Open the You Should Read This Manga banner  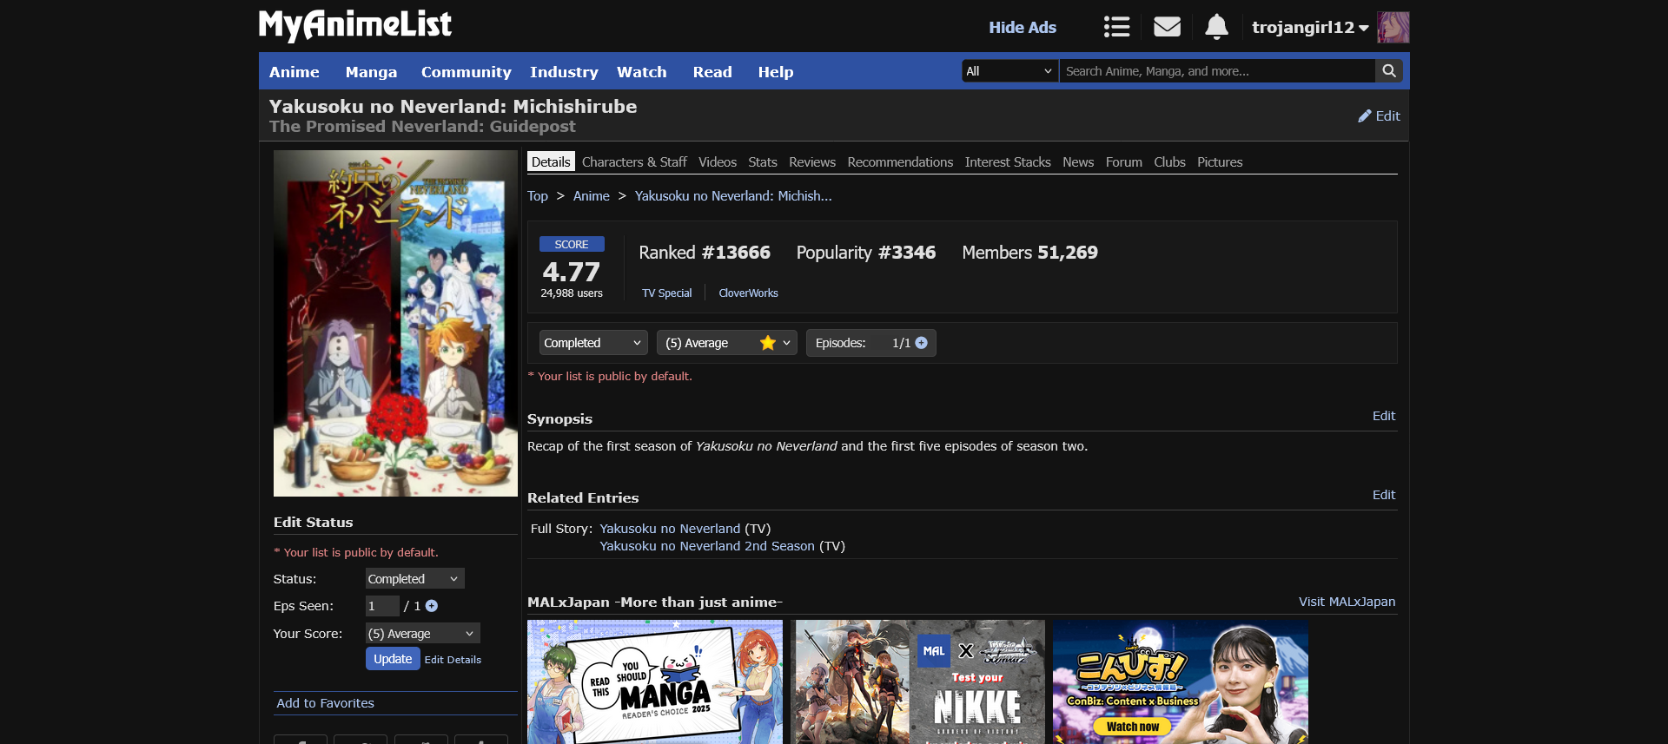coord(655,682)
